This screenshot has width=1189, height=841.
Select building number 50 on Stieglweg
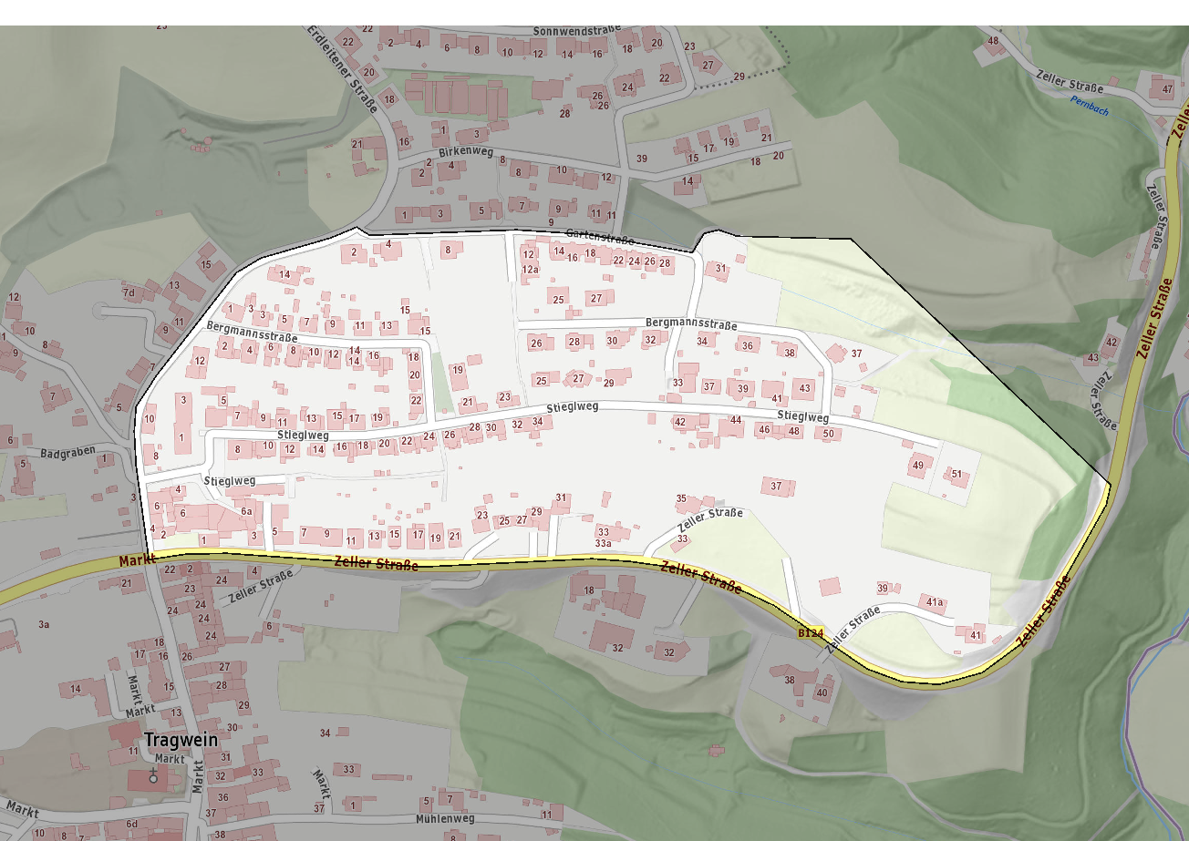(828, 434)
